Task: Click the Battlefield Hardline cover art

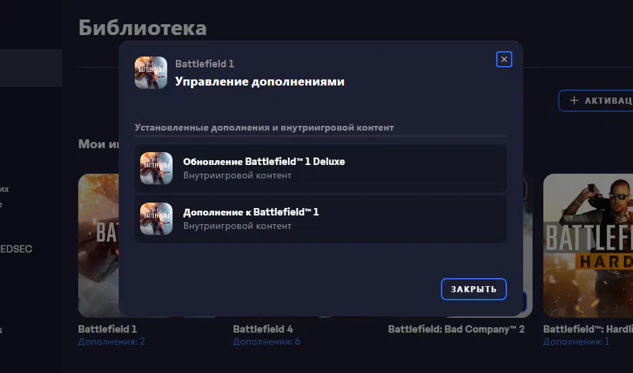Action: coord(588,245)
